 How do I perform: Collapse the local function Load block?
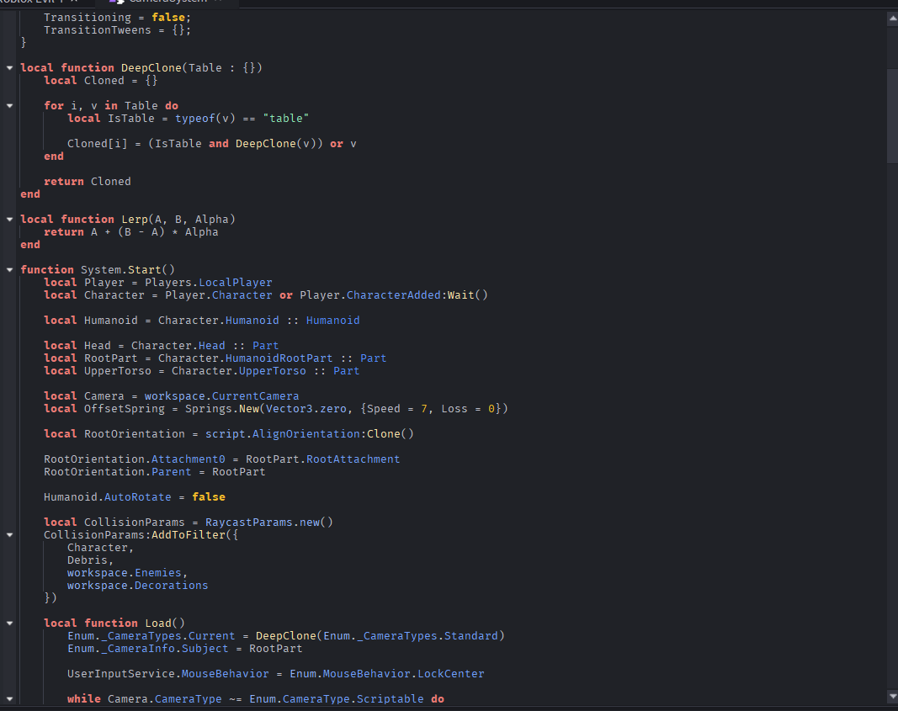pos(10,623)
